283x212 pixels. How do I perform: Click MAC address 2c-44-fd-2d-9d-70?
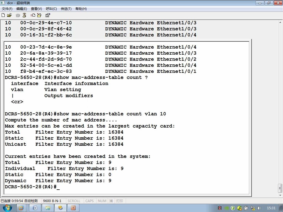pyautogui.click(x=46, y=59)
